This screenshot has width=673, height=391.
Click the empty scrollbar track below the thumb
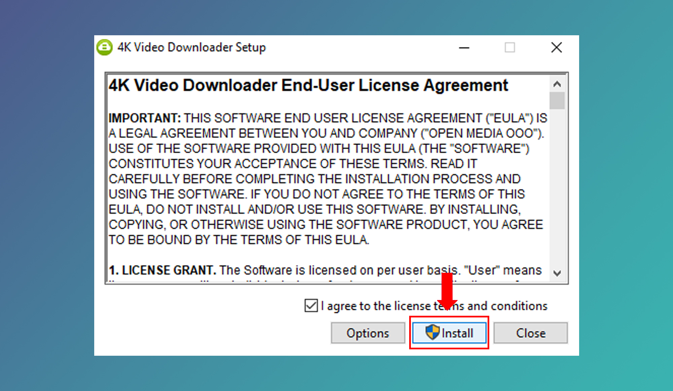(x=557, y=188)
